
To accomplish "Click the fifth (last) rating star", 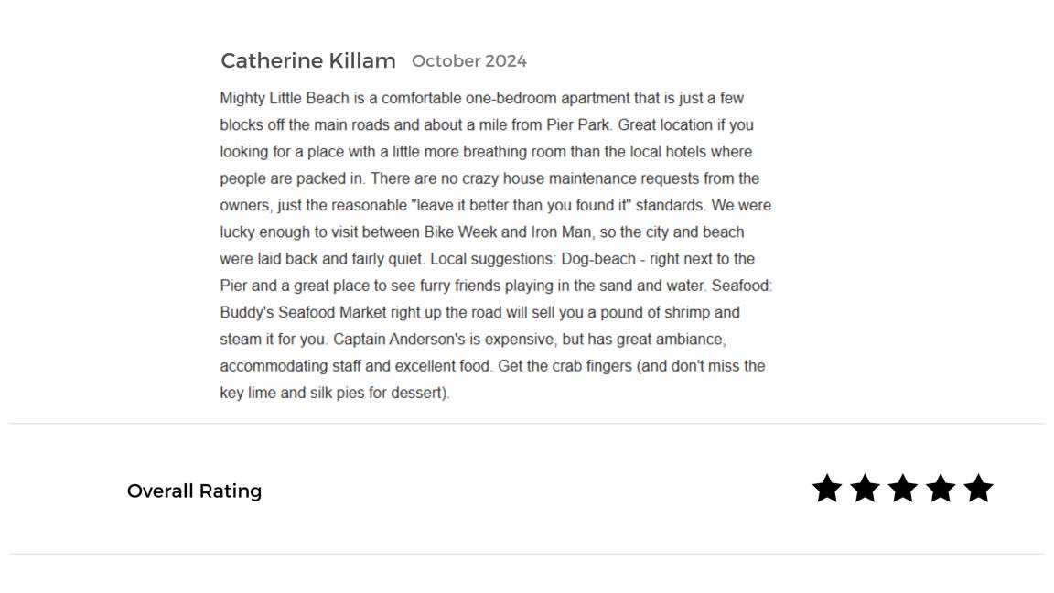I will (978, 489).
